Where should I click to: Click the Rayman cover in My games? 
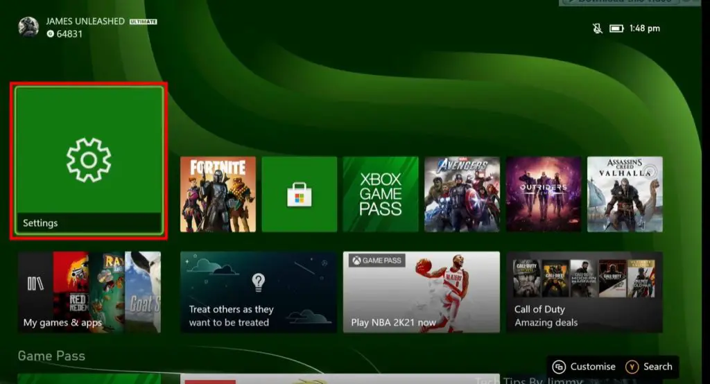coord(107,292)
